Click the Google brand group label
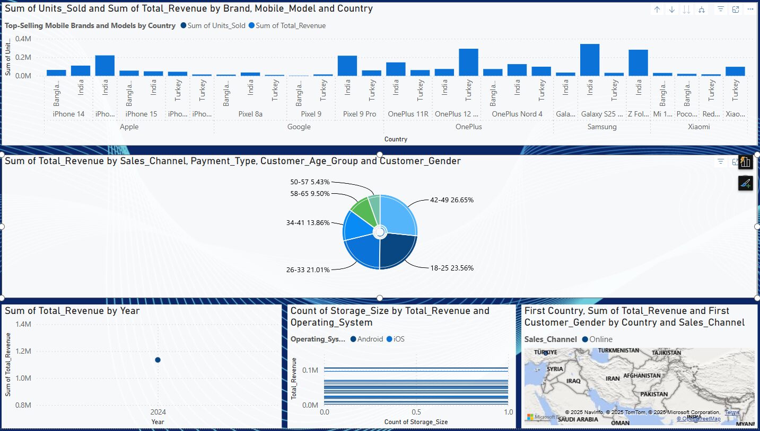 click(x=299, y=127)
